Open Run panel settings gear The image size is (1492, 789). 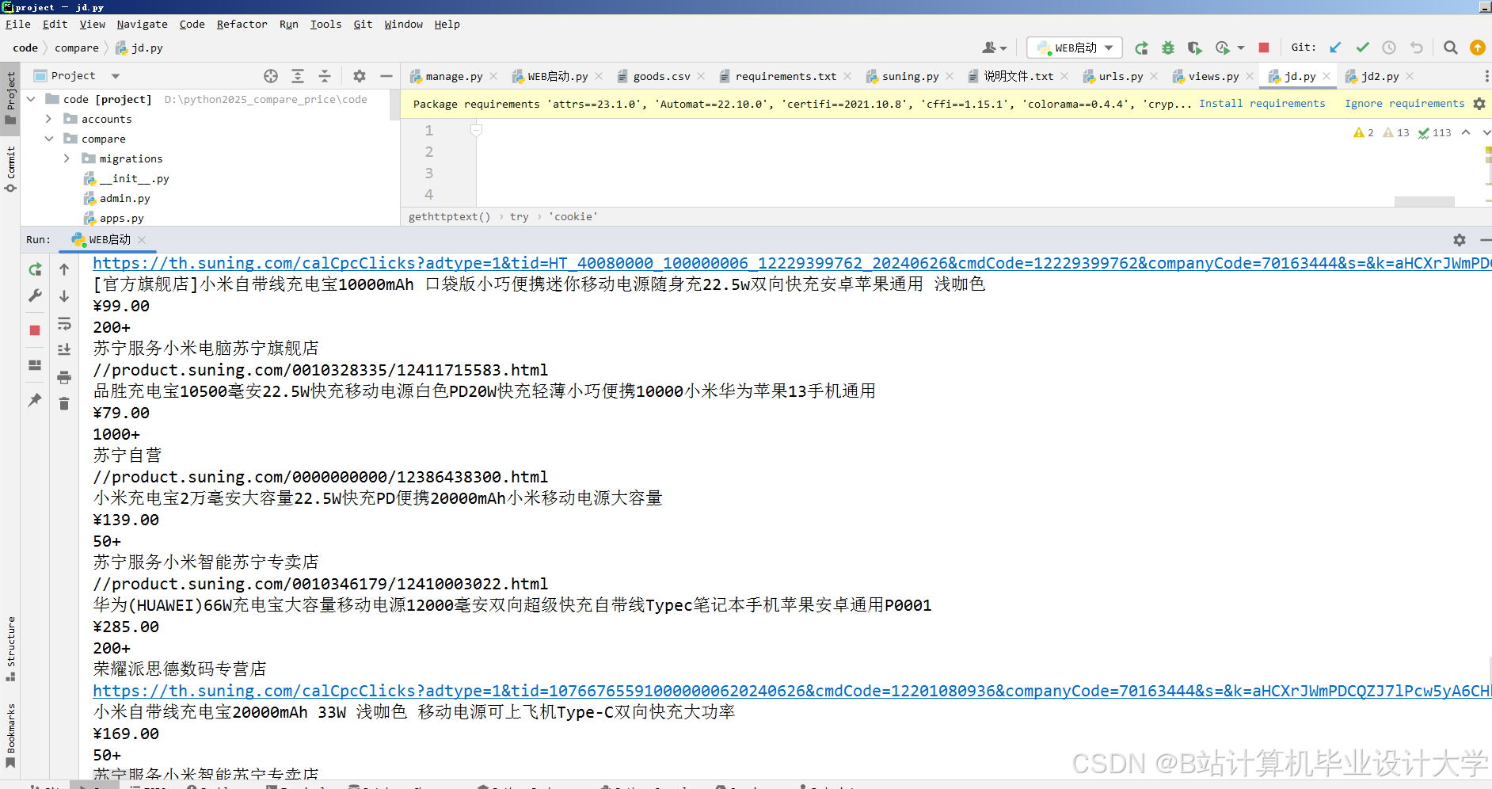coord(1460,240)
